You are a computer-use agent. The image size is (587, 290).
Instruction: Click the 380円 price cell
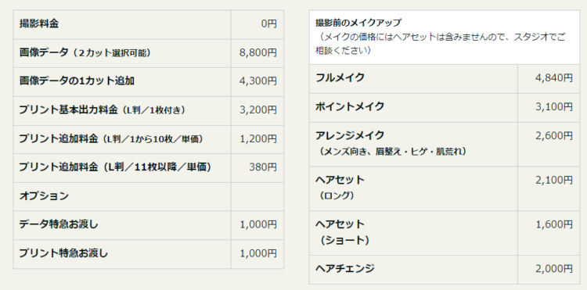tap(257, 168)
